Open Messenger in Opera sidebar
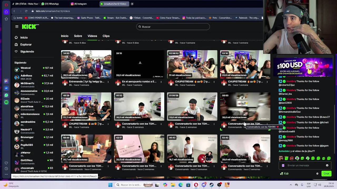337x189 pixels. pyautogui.click(x=6, y=88)
